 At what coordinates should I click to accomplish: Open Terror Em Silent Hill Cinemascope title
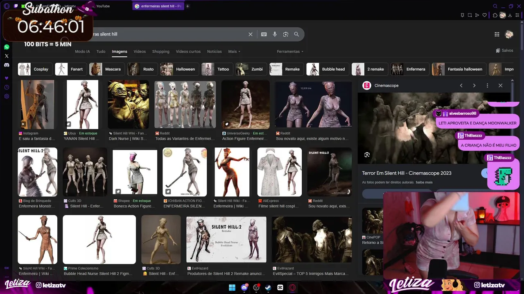(407, 173)
